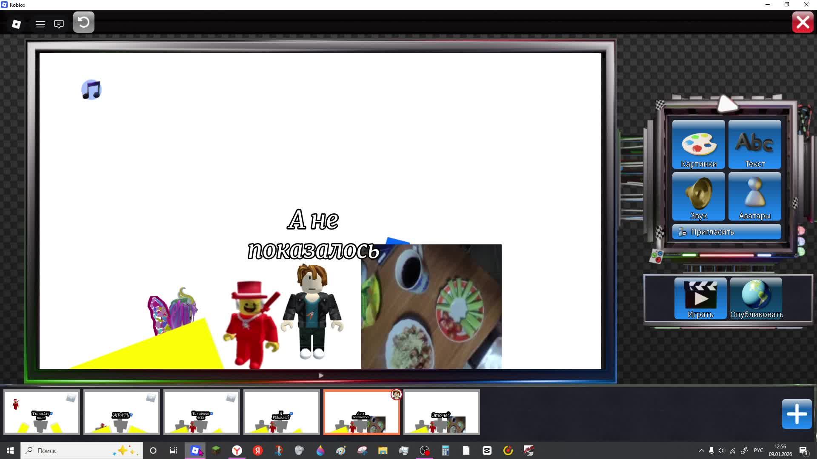The width and height of the screenshot is (817, 459).
Task: Click the Пригласить invite button
Action: pos(726,232)
